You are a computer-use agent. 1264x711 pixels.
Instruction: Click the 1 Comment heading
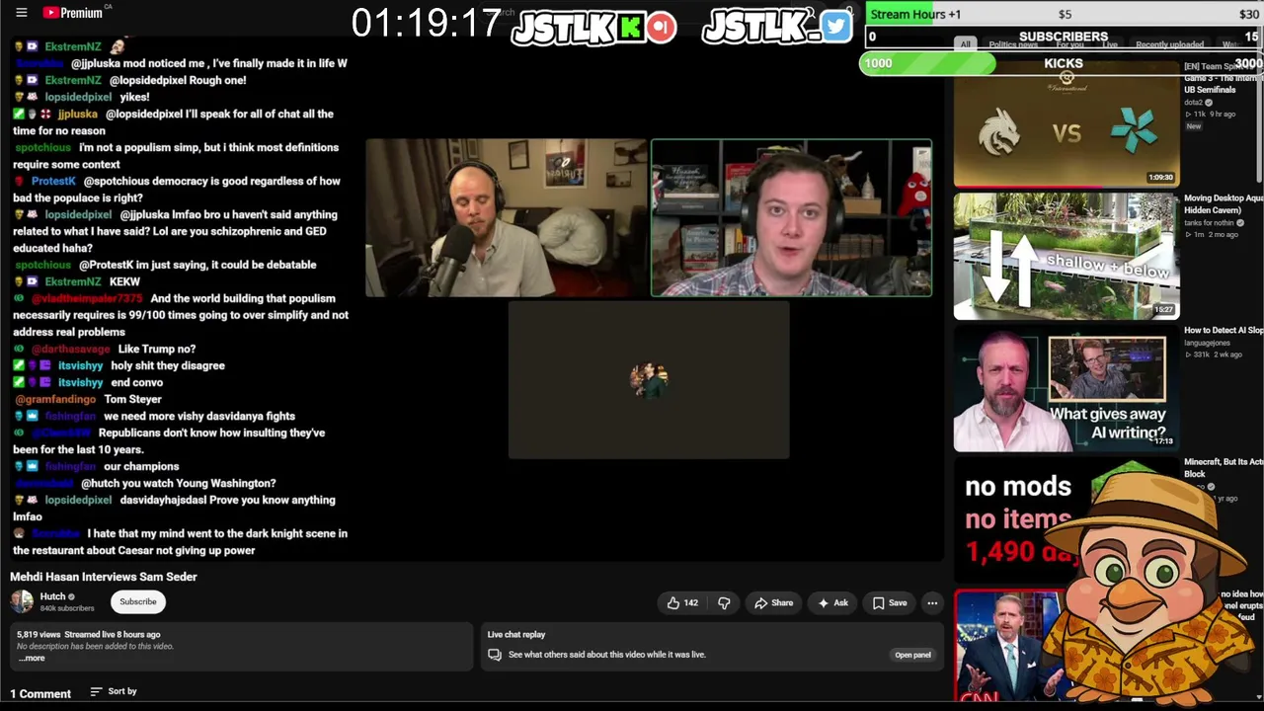click(x=40, y=694)
